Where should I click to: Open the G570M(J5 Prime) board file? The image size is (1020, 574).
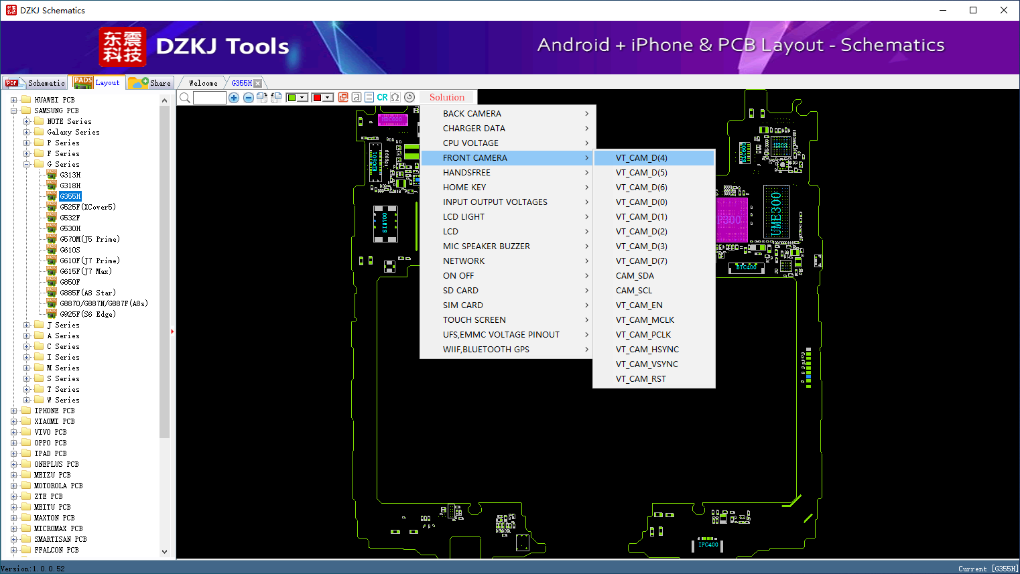click(90, 239)
